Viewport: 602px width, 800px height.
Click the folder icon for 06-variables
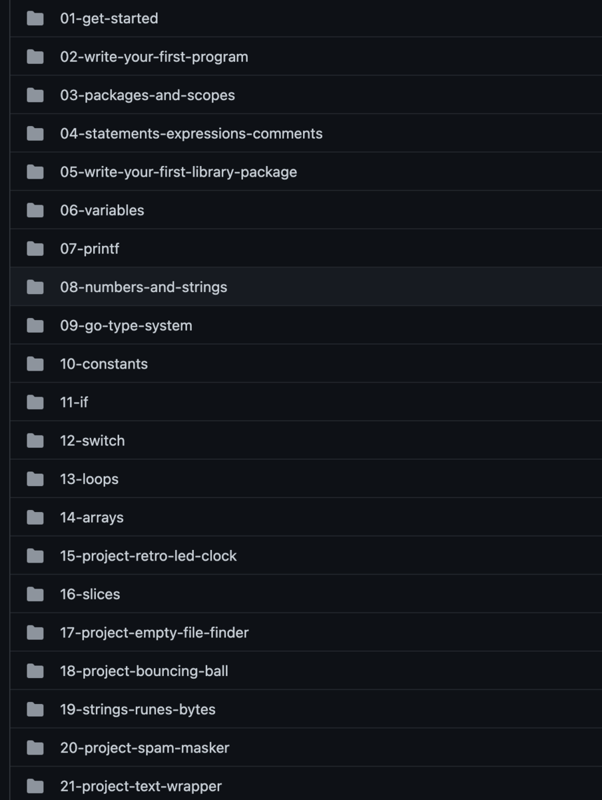tap(35, 211)
